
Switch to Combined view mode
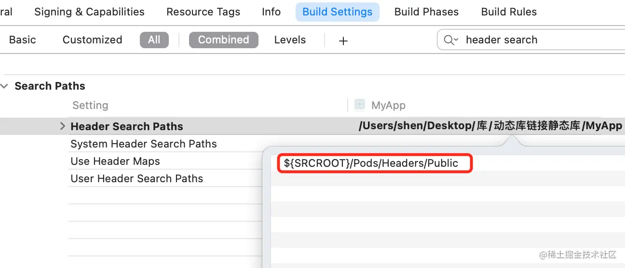[x=223, y=40]
